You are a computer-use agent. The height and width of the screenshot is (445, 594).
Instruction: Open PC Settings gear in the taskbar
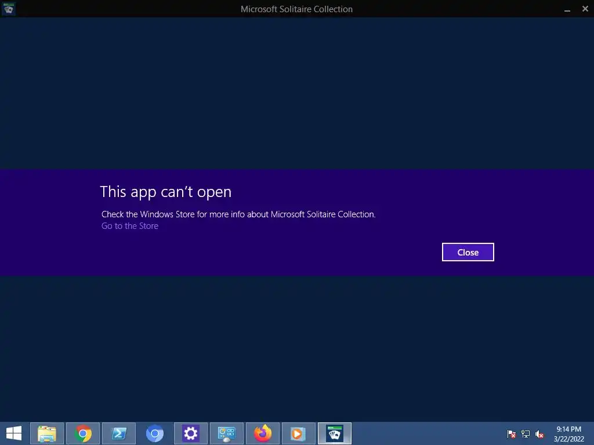(x=190, y=433)
